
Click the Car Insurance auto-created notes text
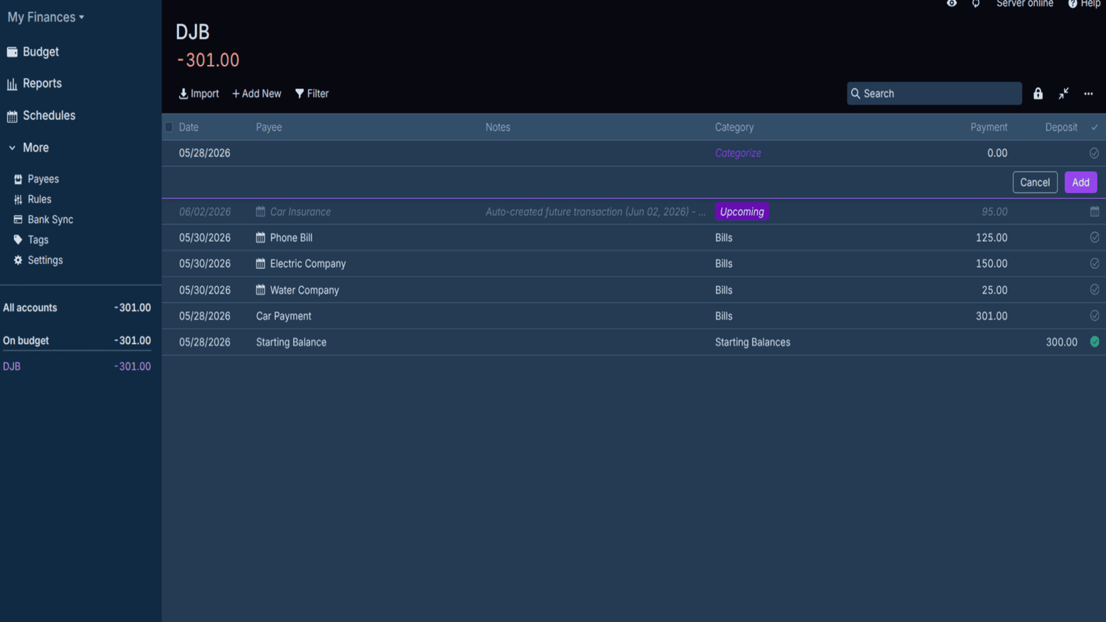[x=595, y=212]
